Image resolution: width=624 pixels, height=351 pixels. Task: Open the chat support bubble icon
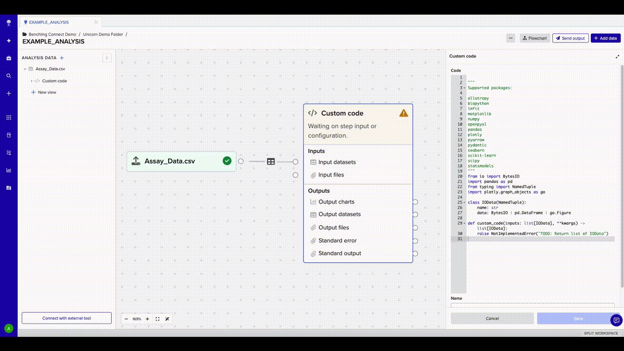point(616,320)
